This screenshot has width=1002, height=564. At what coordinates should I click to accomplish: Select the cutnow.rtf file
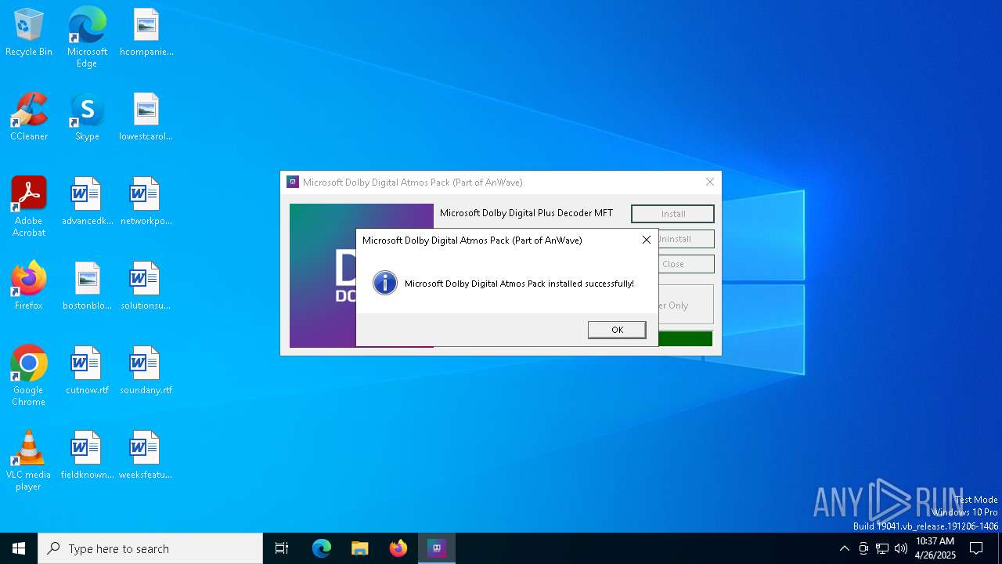pos(87,371)
